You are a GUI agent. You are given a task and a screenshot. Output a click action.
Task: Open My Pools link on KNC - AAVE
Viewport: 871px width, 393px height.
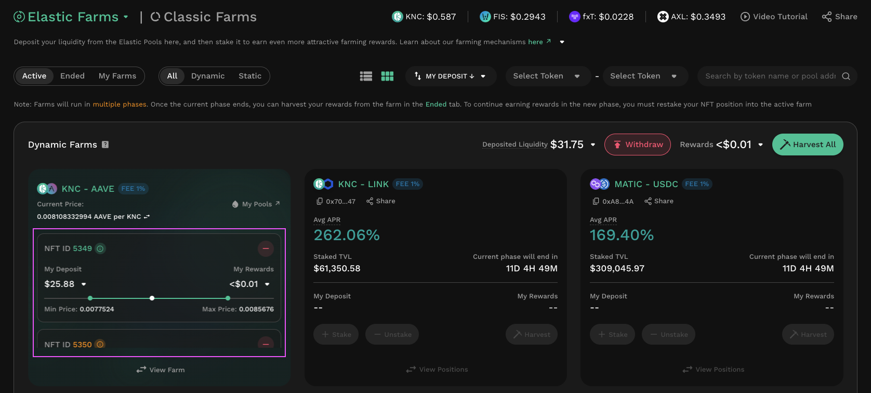256,204
